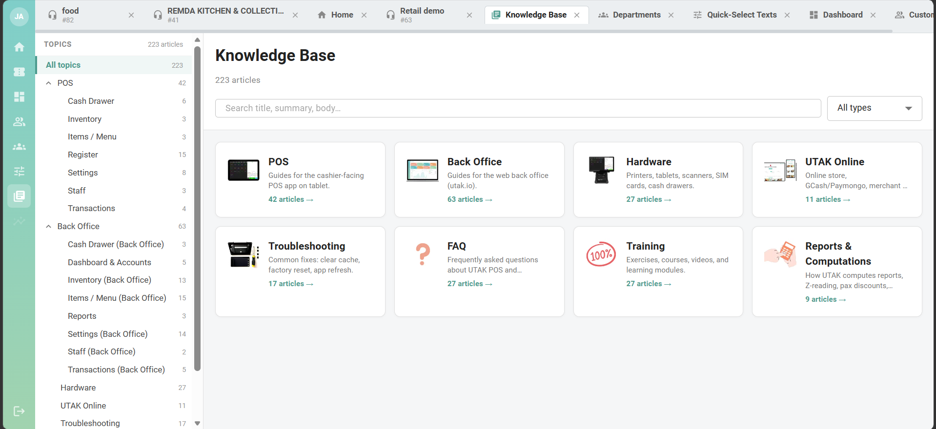Close the Knowledge Base tab
This screenshot has width=936, height=429.
(x=577, y=15)
